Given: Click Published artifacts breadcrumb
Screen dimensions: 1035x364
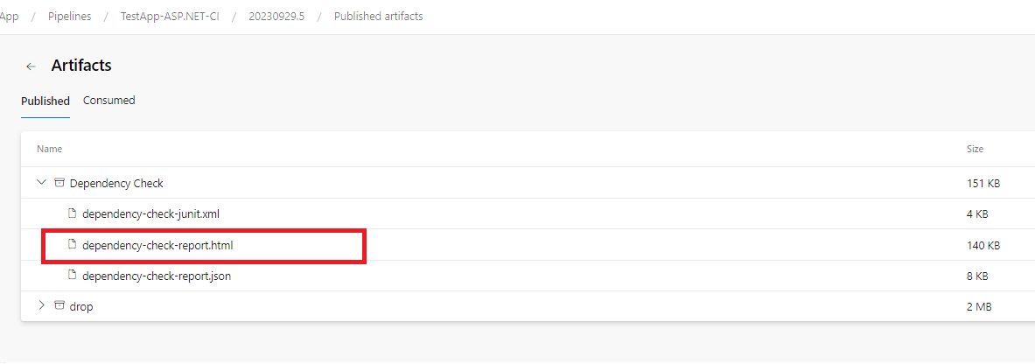Looking at the screenshot, I should 378,17.
